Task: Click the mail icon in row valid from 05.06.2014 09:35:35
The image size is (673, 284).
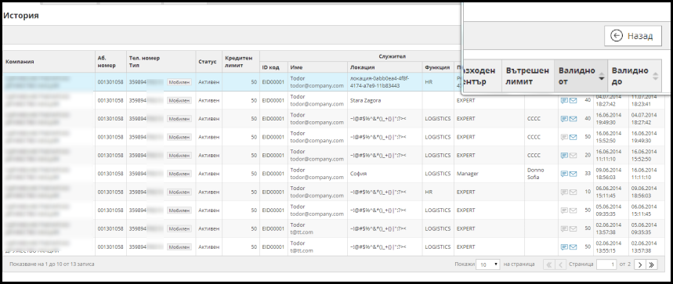Action: pos(573,210)
